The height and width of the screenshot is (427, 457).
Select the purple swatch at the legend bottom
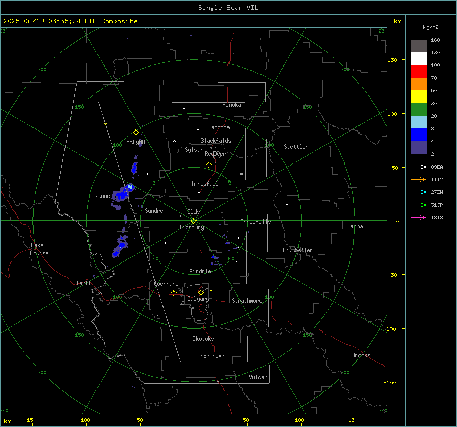click(418, 147)
